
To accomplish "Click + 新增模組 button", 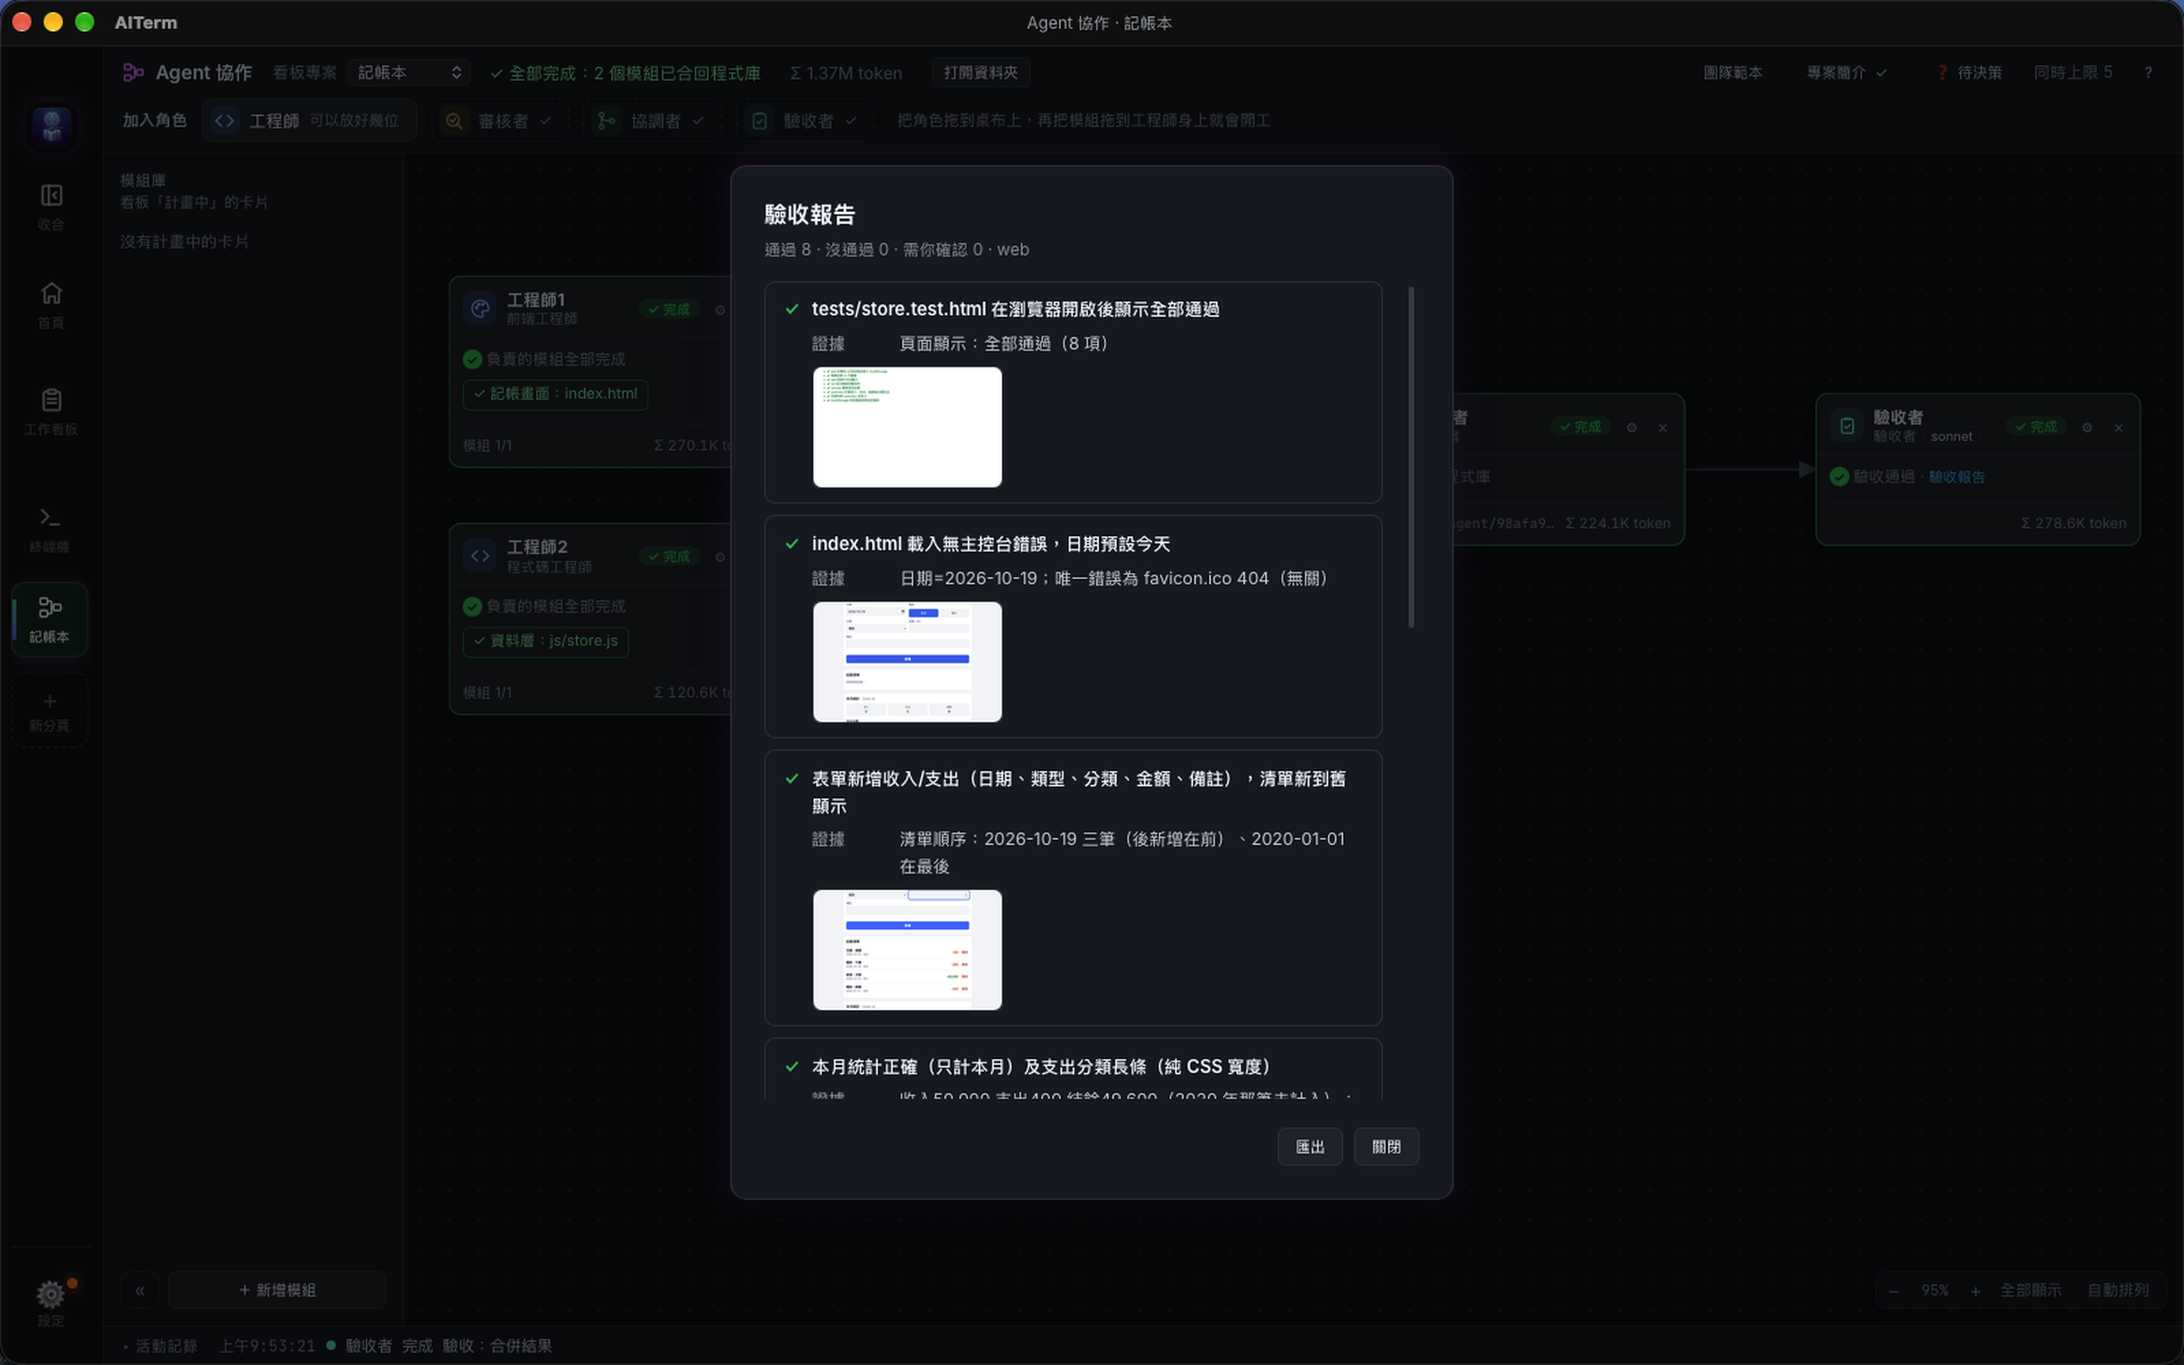I will (278, 1290).
